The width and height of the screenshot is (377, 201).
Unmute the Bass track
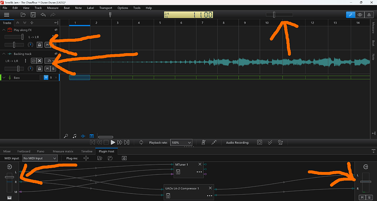[46, 78]
